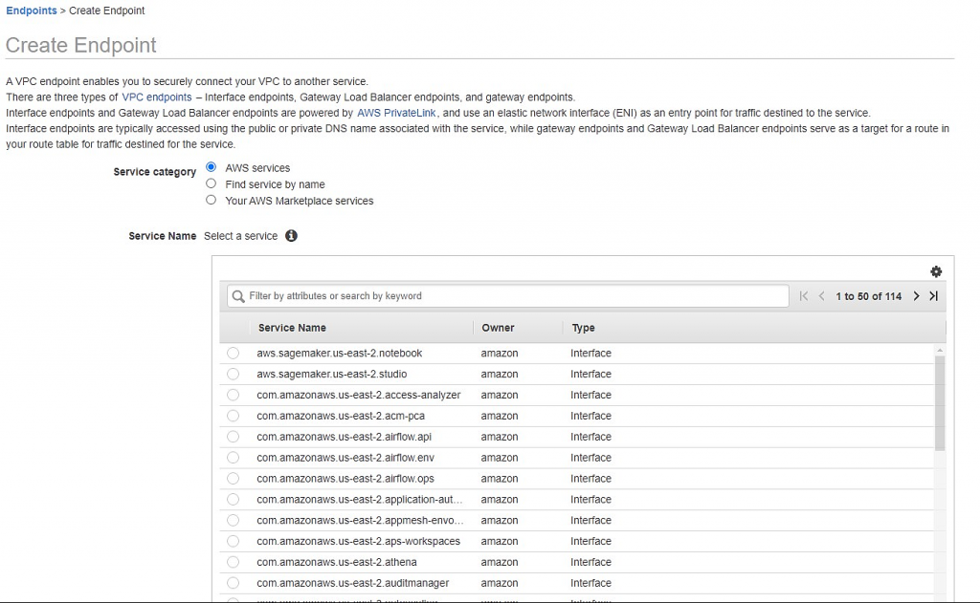Select the application-aut… service radio button
Screen dimensions: 980x603
pyautogui.click(x=234, y=500)
